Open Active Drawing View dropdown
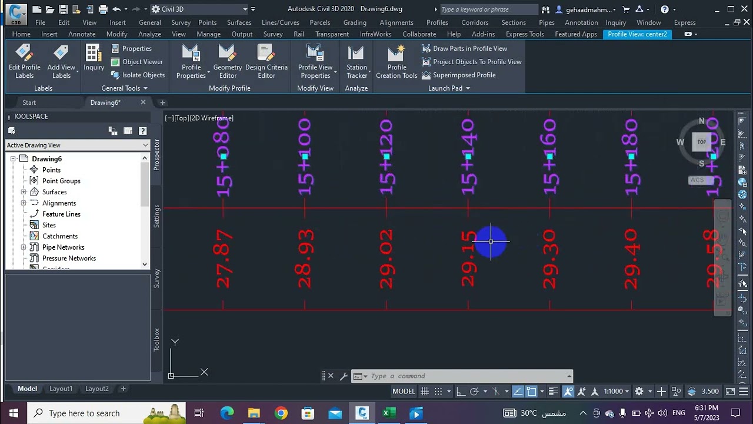 coord(77,145)
